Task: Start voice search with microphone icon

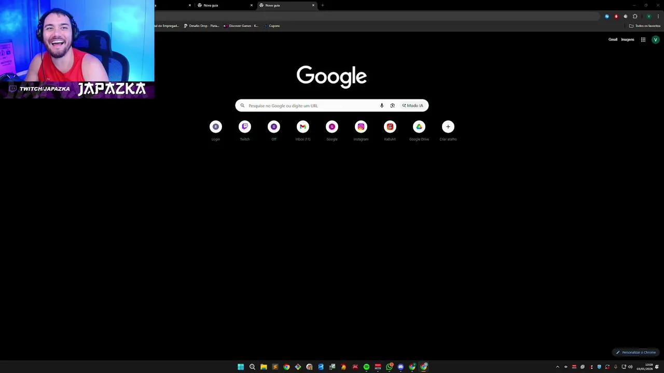Action: [x=382, y=106]
